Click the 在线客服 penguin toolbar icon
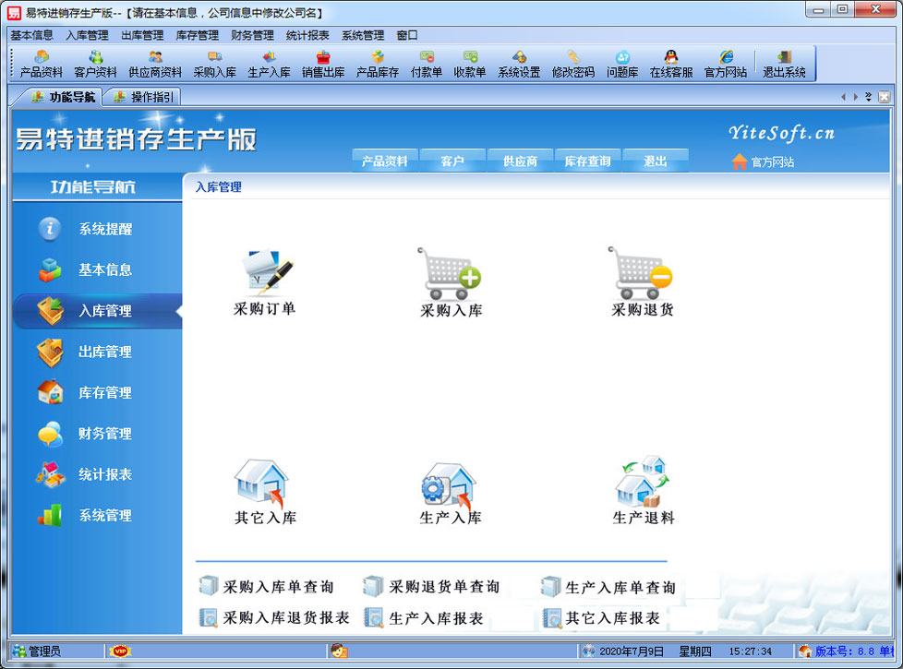This screenshot has width=903, height=669. click(x=671, y=64)
